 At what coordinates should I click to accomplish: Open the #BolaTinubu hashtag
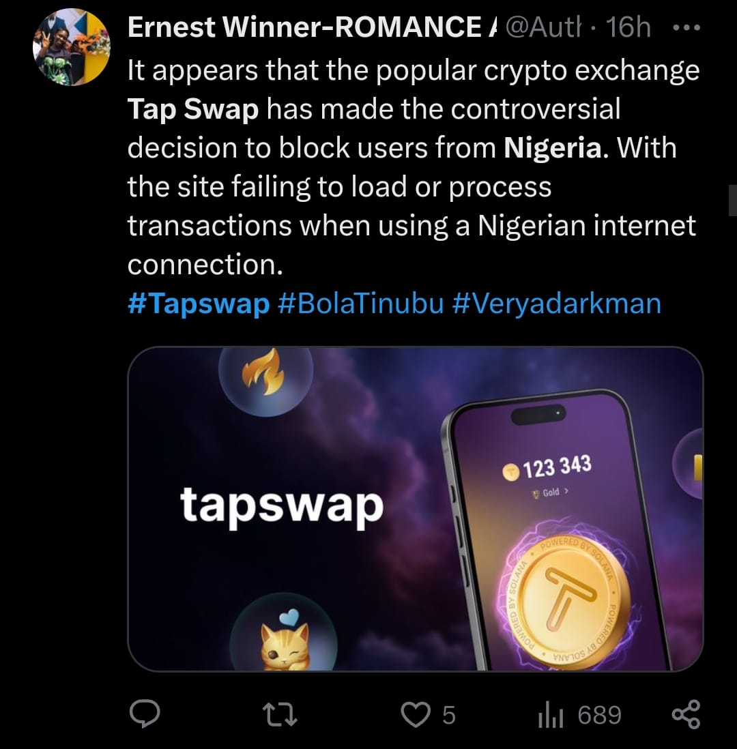pyautogui.click(x=361, y=304)
